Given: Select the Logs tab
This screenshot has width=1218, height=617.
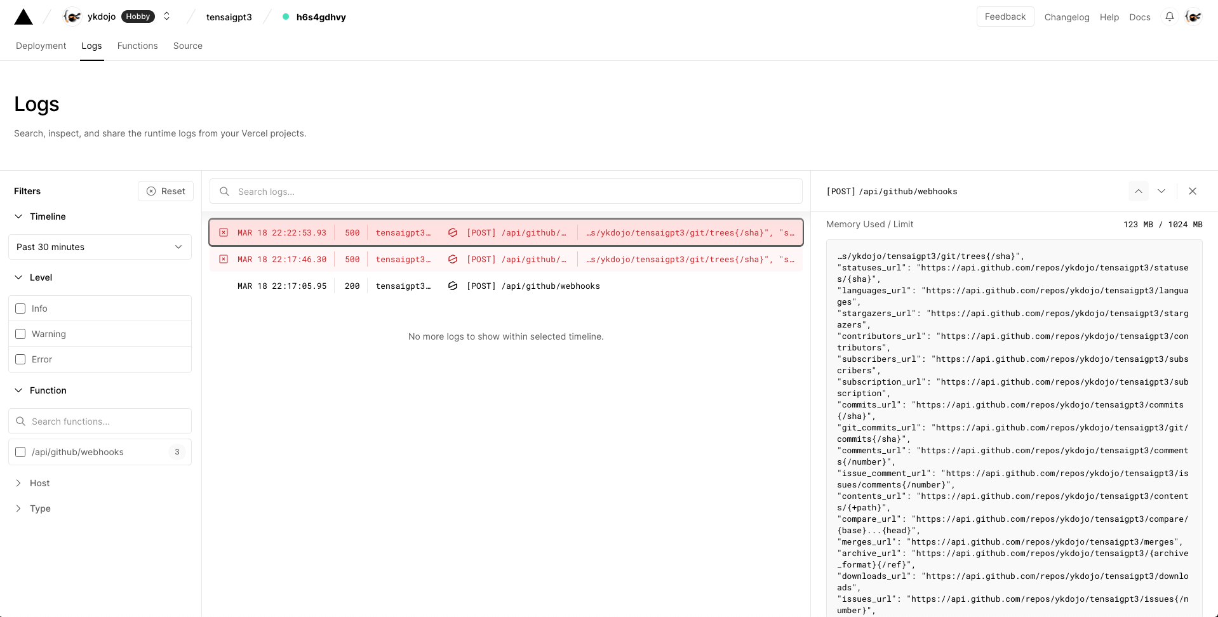Looking at the screenshot, I should point(91,46).
